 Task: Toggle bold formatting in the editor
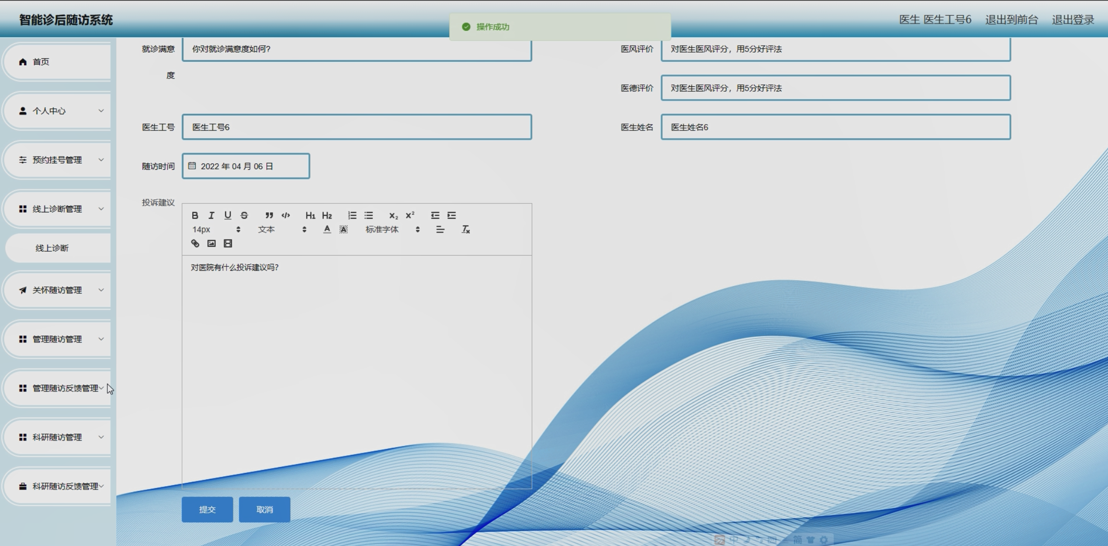(x=195, y=215)
